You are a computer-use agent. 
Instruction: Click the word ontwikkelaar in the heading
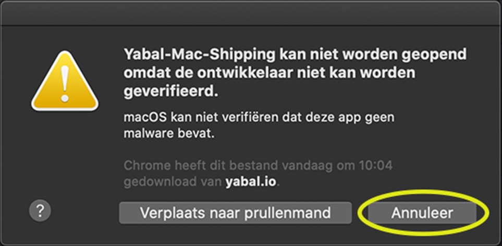[249, 73]
